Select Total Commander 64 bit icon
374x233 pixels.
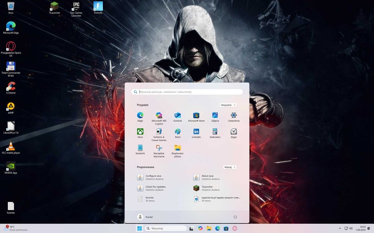tap(11, 69)
